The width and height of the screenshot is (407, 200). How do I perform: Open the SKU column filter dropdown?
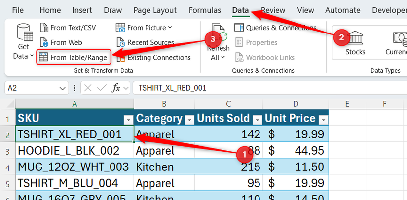click(x=128, y=120)
